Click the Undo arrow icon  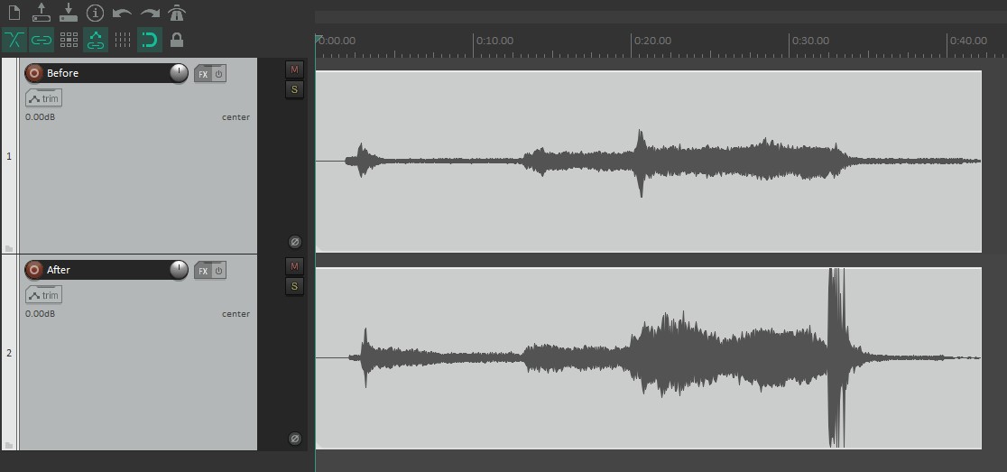click(122, 14)
